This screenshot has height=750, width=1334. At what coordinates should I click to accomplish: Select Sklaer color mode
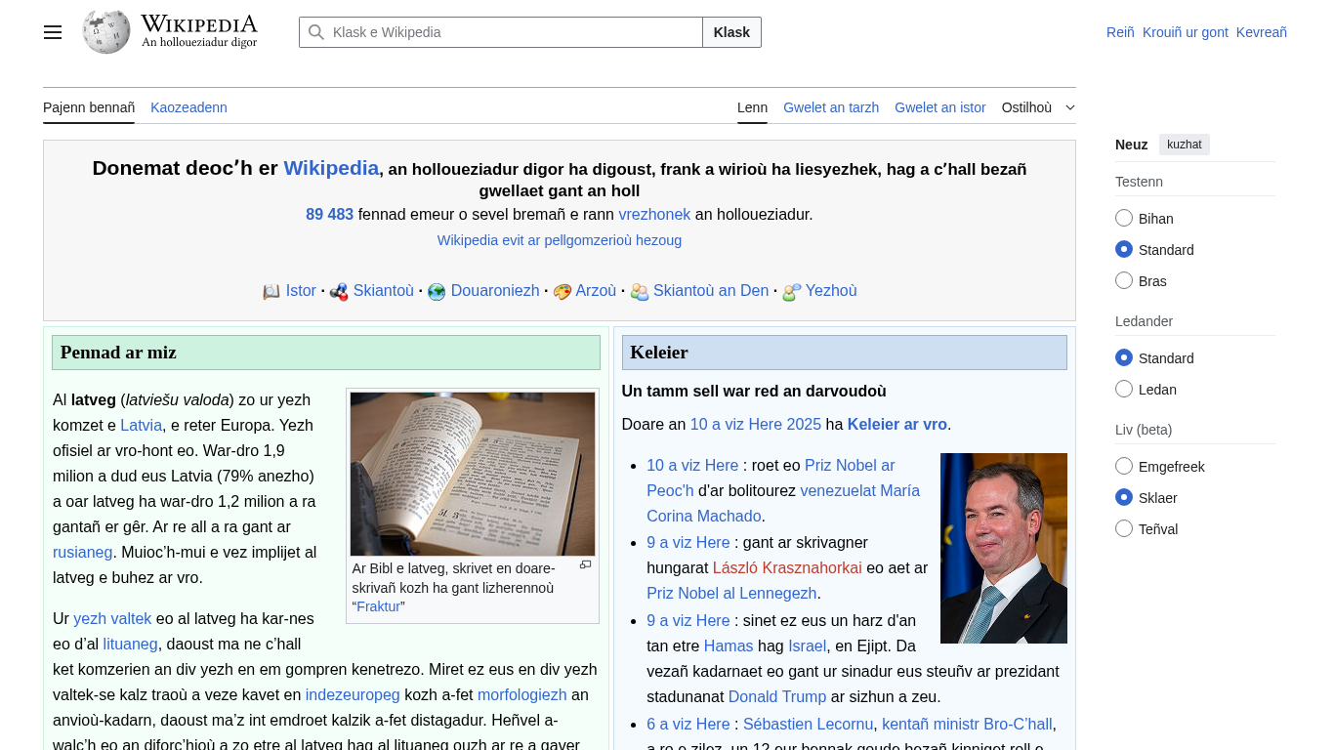tap(1124, 497)
